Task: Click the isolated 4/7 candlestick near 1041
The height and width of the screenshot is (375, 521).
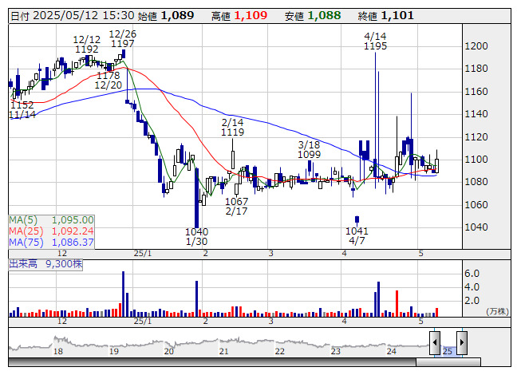Action: tap(357, 219)
